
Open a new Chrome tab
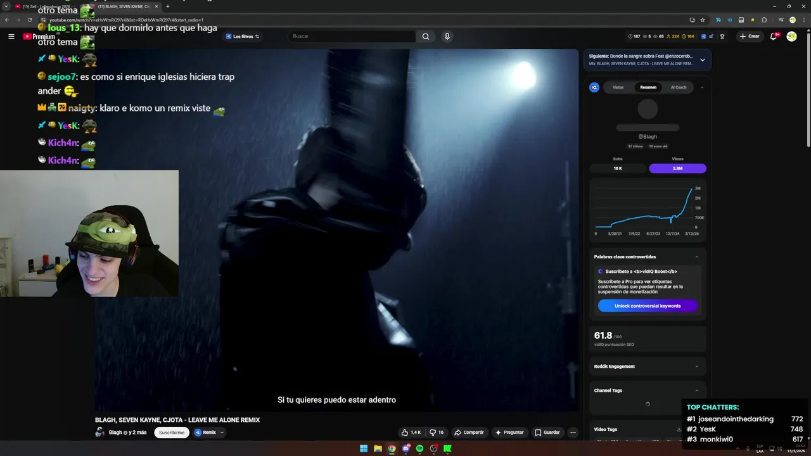pos(167,6)
